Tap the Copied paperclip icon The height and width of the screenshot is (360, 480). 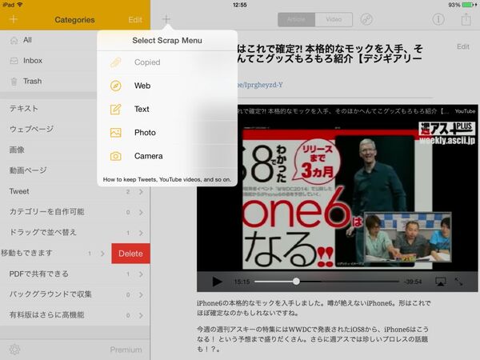click(116, 62)
